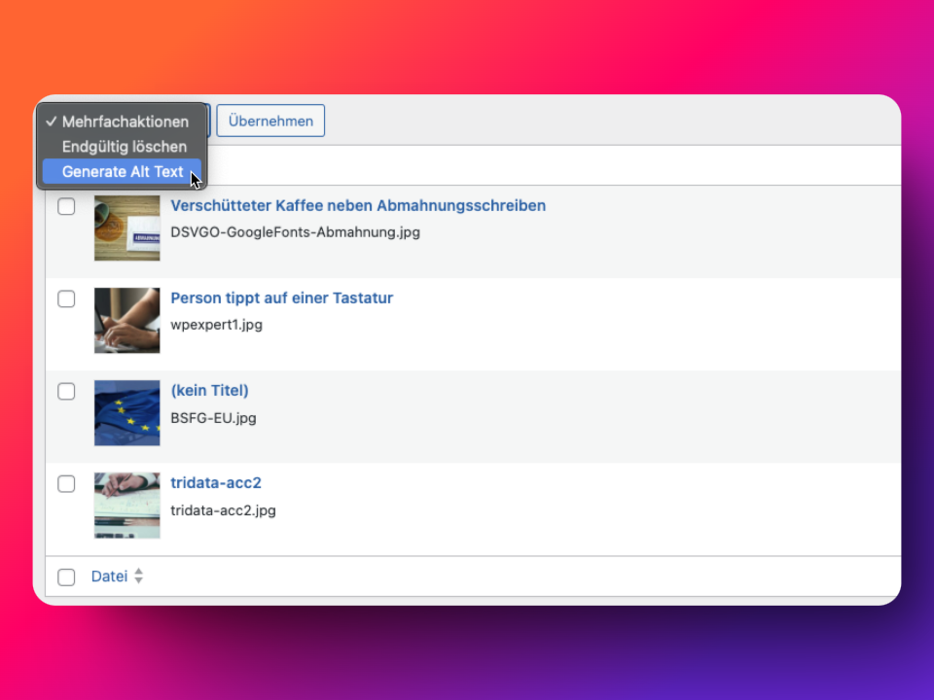Open the 'tridata-acc2' title link

pyautogui.click(x=216, y=483)
